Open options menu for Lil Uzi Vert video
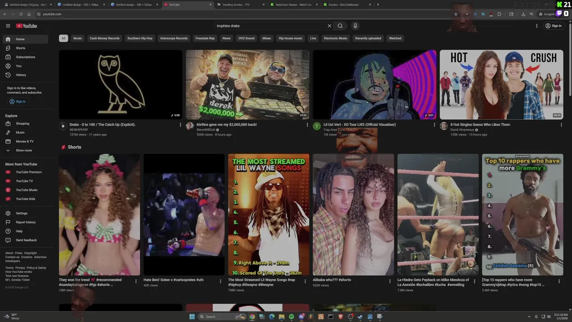 [x=434, y=125]
